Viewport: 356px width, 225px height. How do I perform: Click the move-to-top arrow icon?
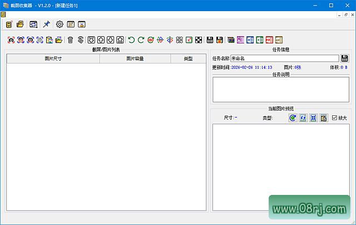tap(92, 40)
